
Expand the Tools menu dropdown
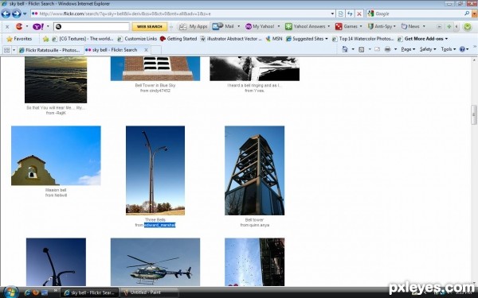[x=448, y=49]
